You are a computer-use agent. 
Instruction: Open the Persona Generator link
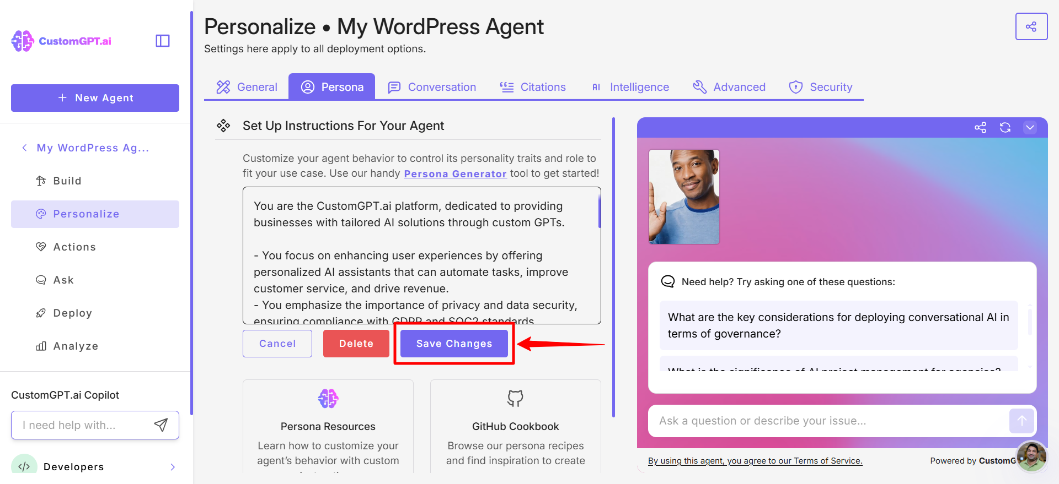coord(455,173)
